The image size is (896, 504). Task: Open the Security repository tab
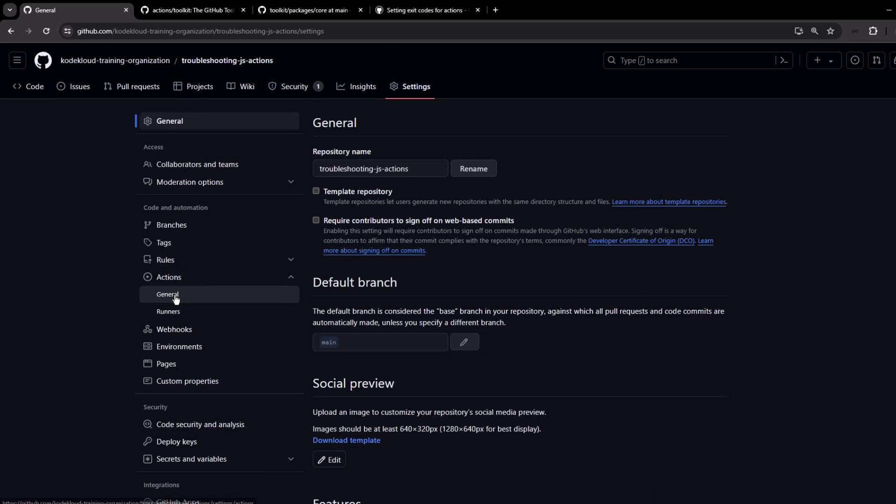tap(294, 87)
